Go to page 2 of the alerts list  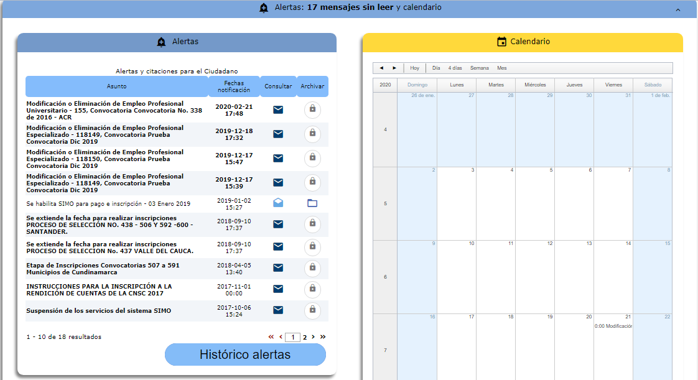click(304, 336)
